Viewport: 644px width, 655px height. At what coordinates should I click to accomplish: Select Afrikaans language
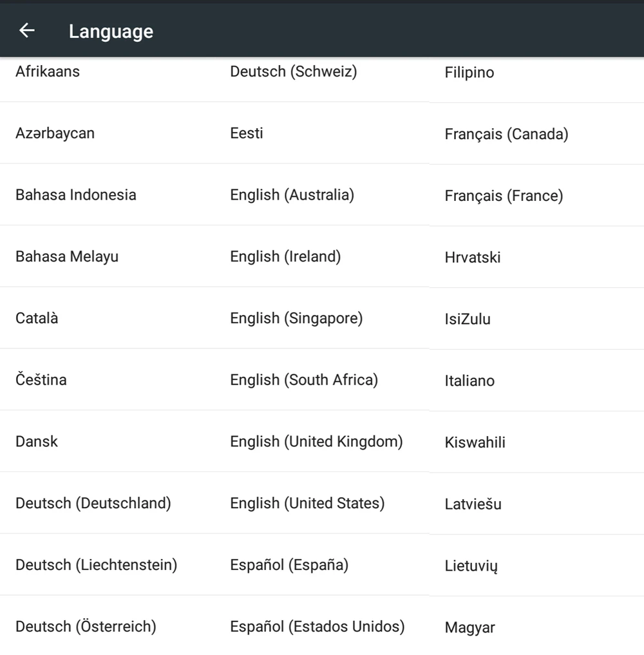[x=48, y=71]
